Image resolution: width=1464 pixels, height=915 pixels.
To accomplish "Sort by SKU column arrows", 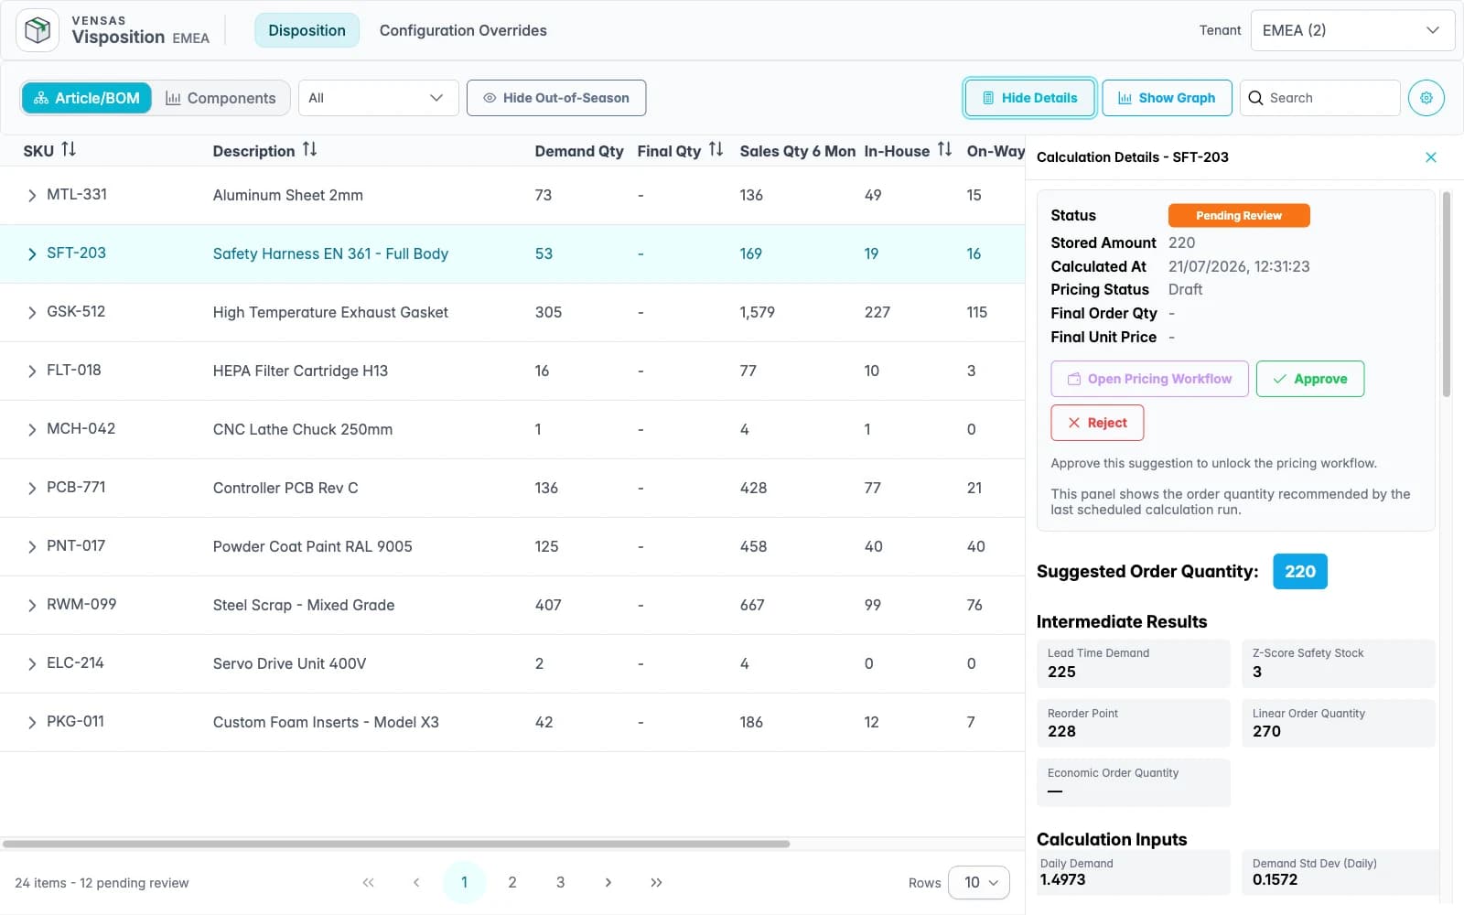I will [x=69, y=149].
